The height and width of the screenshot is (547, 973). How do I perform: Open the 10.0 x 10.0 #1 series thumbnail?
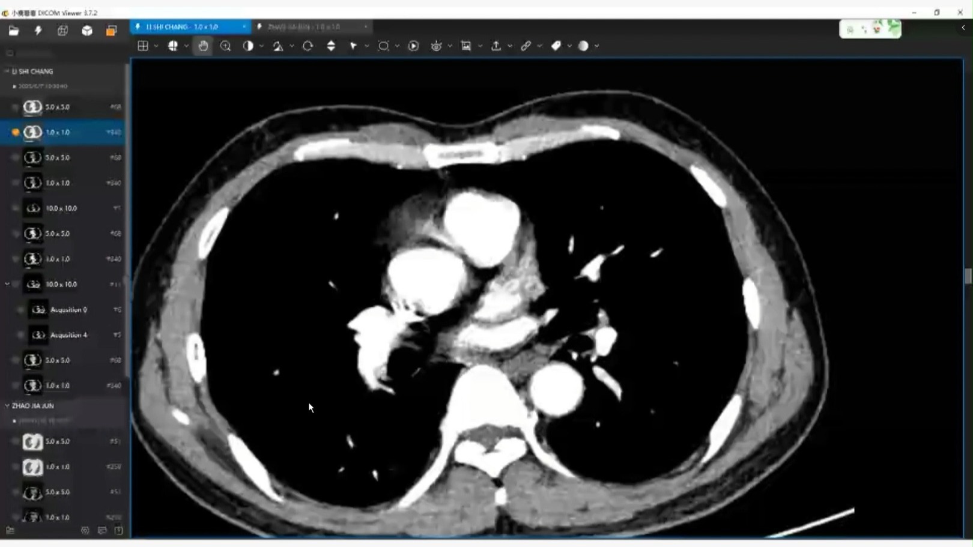pos(33,208)
